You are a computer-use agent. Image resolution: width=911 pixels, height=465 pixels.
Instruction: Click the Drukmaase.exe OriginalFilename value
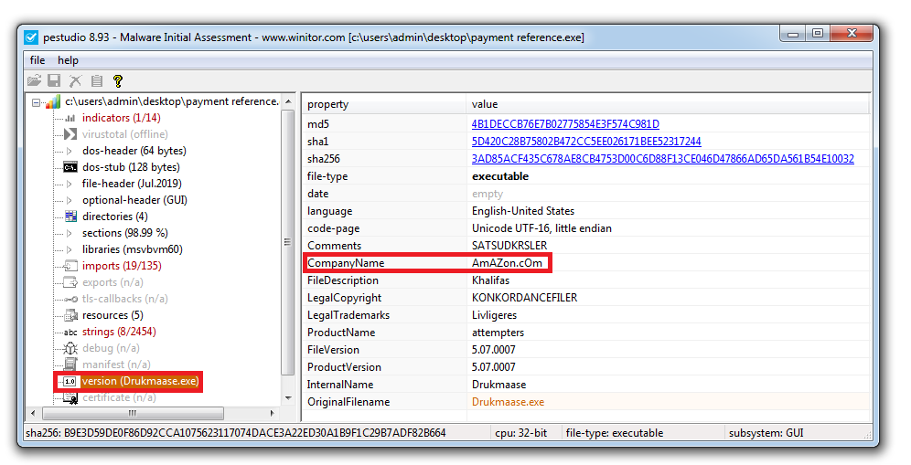coord(508,402)
